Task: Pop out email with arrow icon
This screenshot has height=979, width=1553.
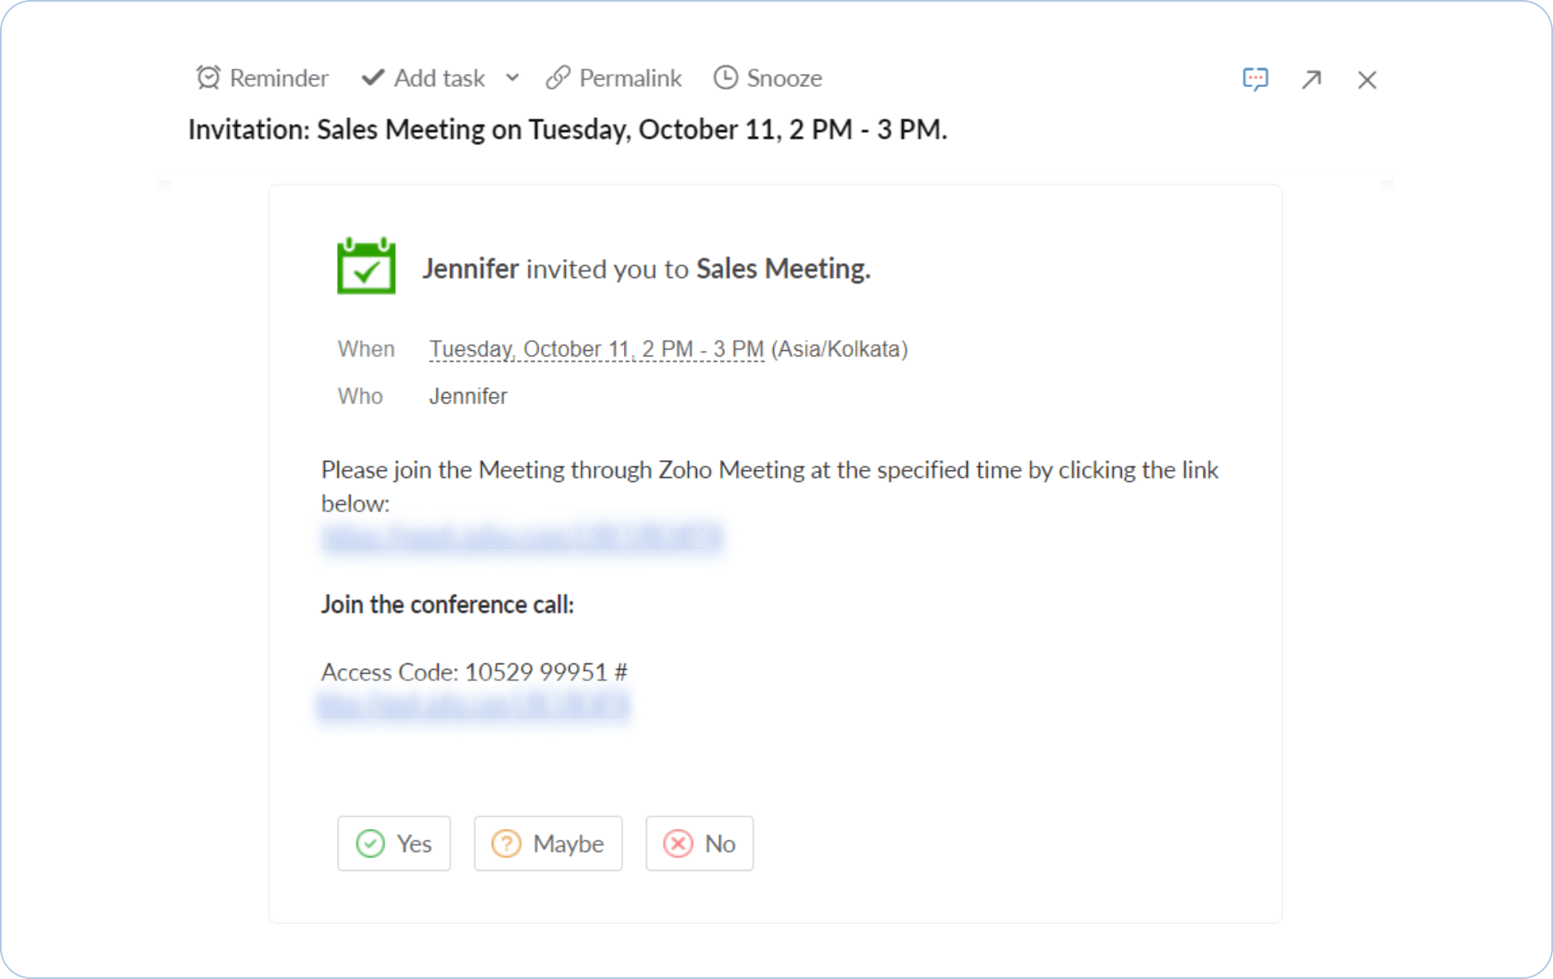Action: [1311, 80]
